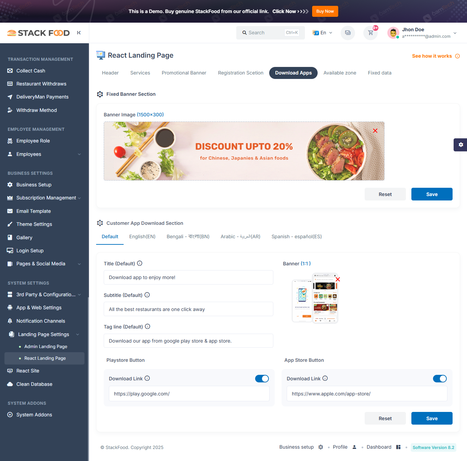The height and width of the screenshot is (461, 467).
Task: Click the orange Buy Now button
Action: coord(325,11)
